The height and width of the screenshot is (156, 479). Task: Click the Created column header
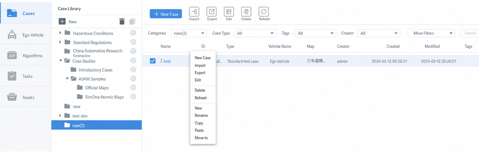(393, 46)
